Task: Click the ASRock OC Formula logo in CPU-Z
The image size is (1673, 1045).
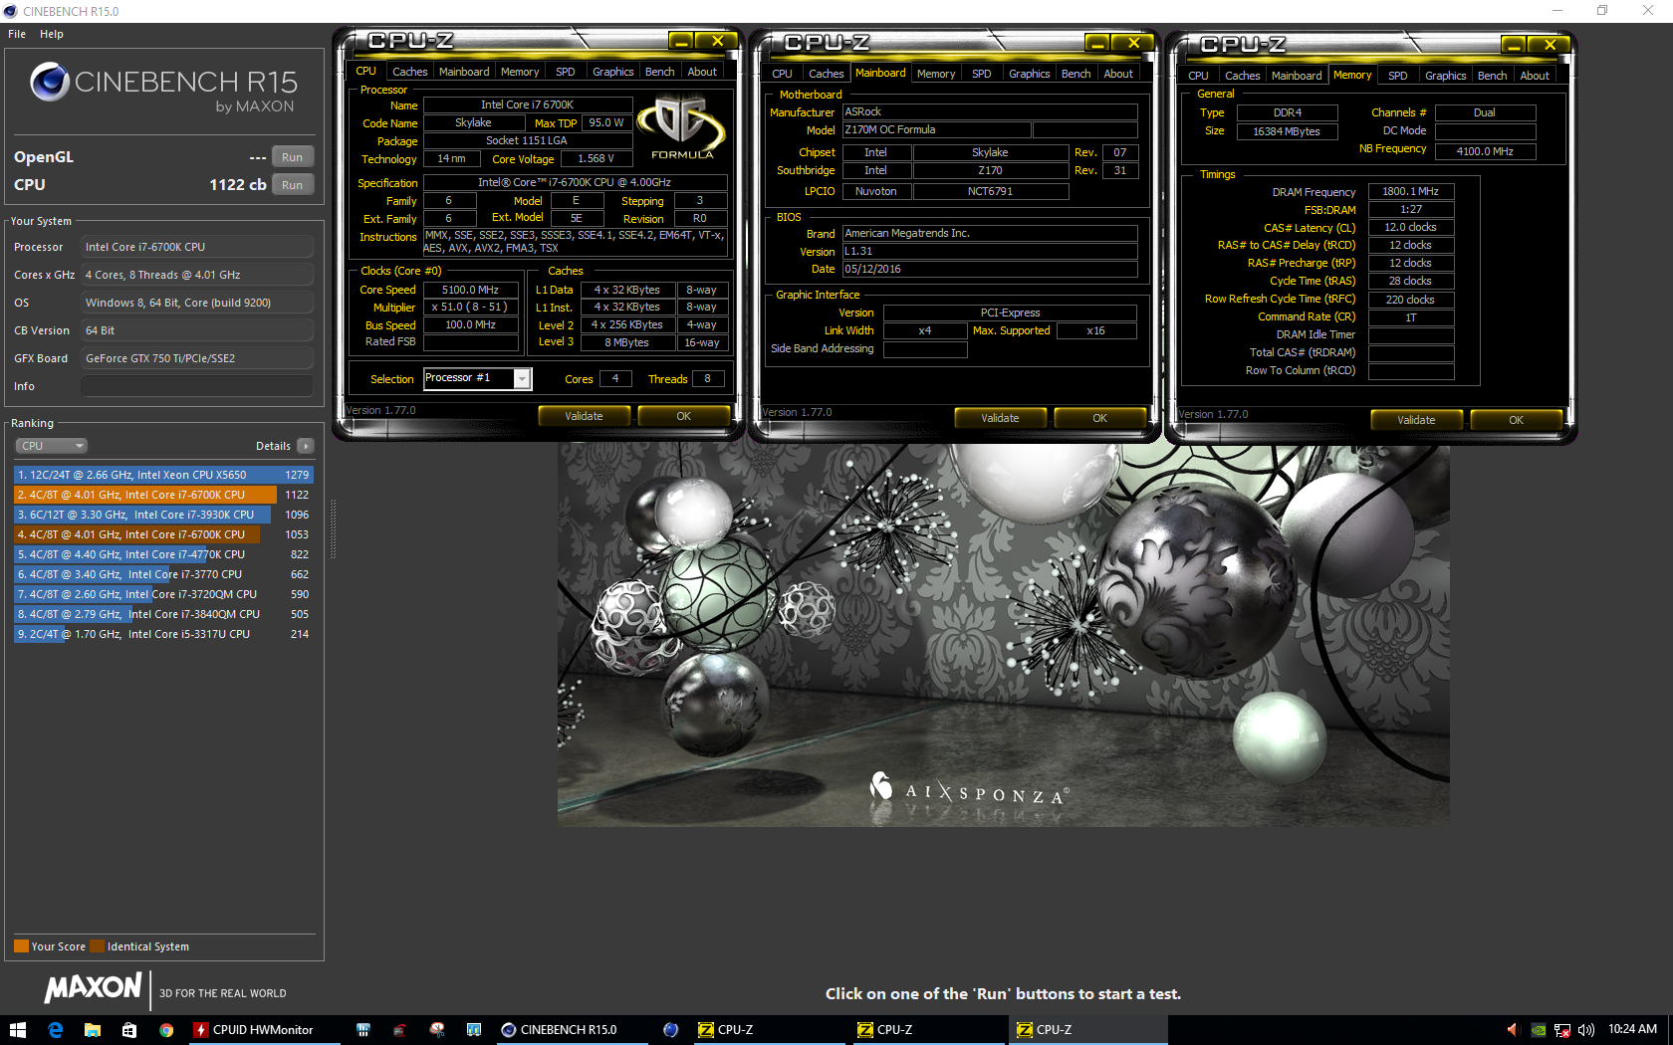Action: click(x=682, y=126)
